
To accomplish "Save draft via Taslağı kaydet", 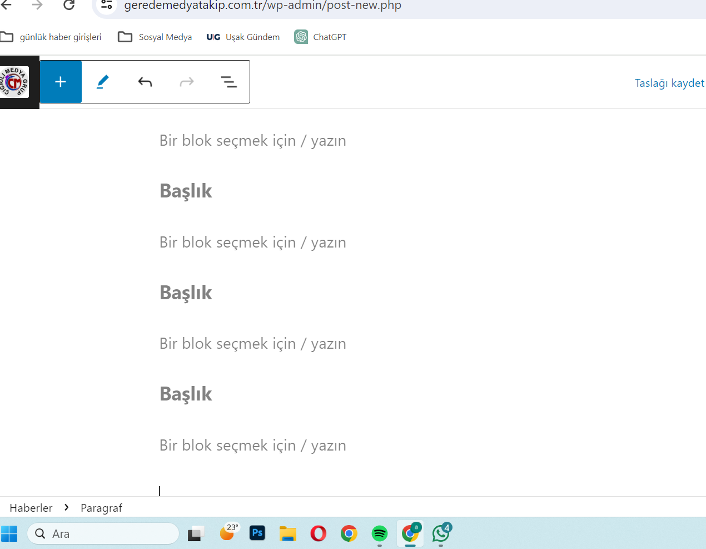I will (x=669, y=83).
